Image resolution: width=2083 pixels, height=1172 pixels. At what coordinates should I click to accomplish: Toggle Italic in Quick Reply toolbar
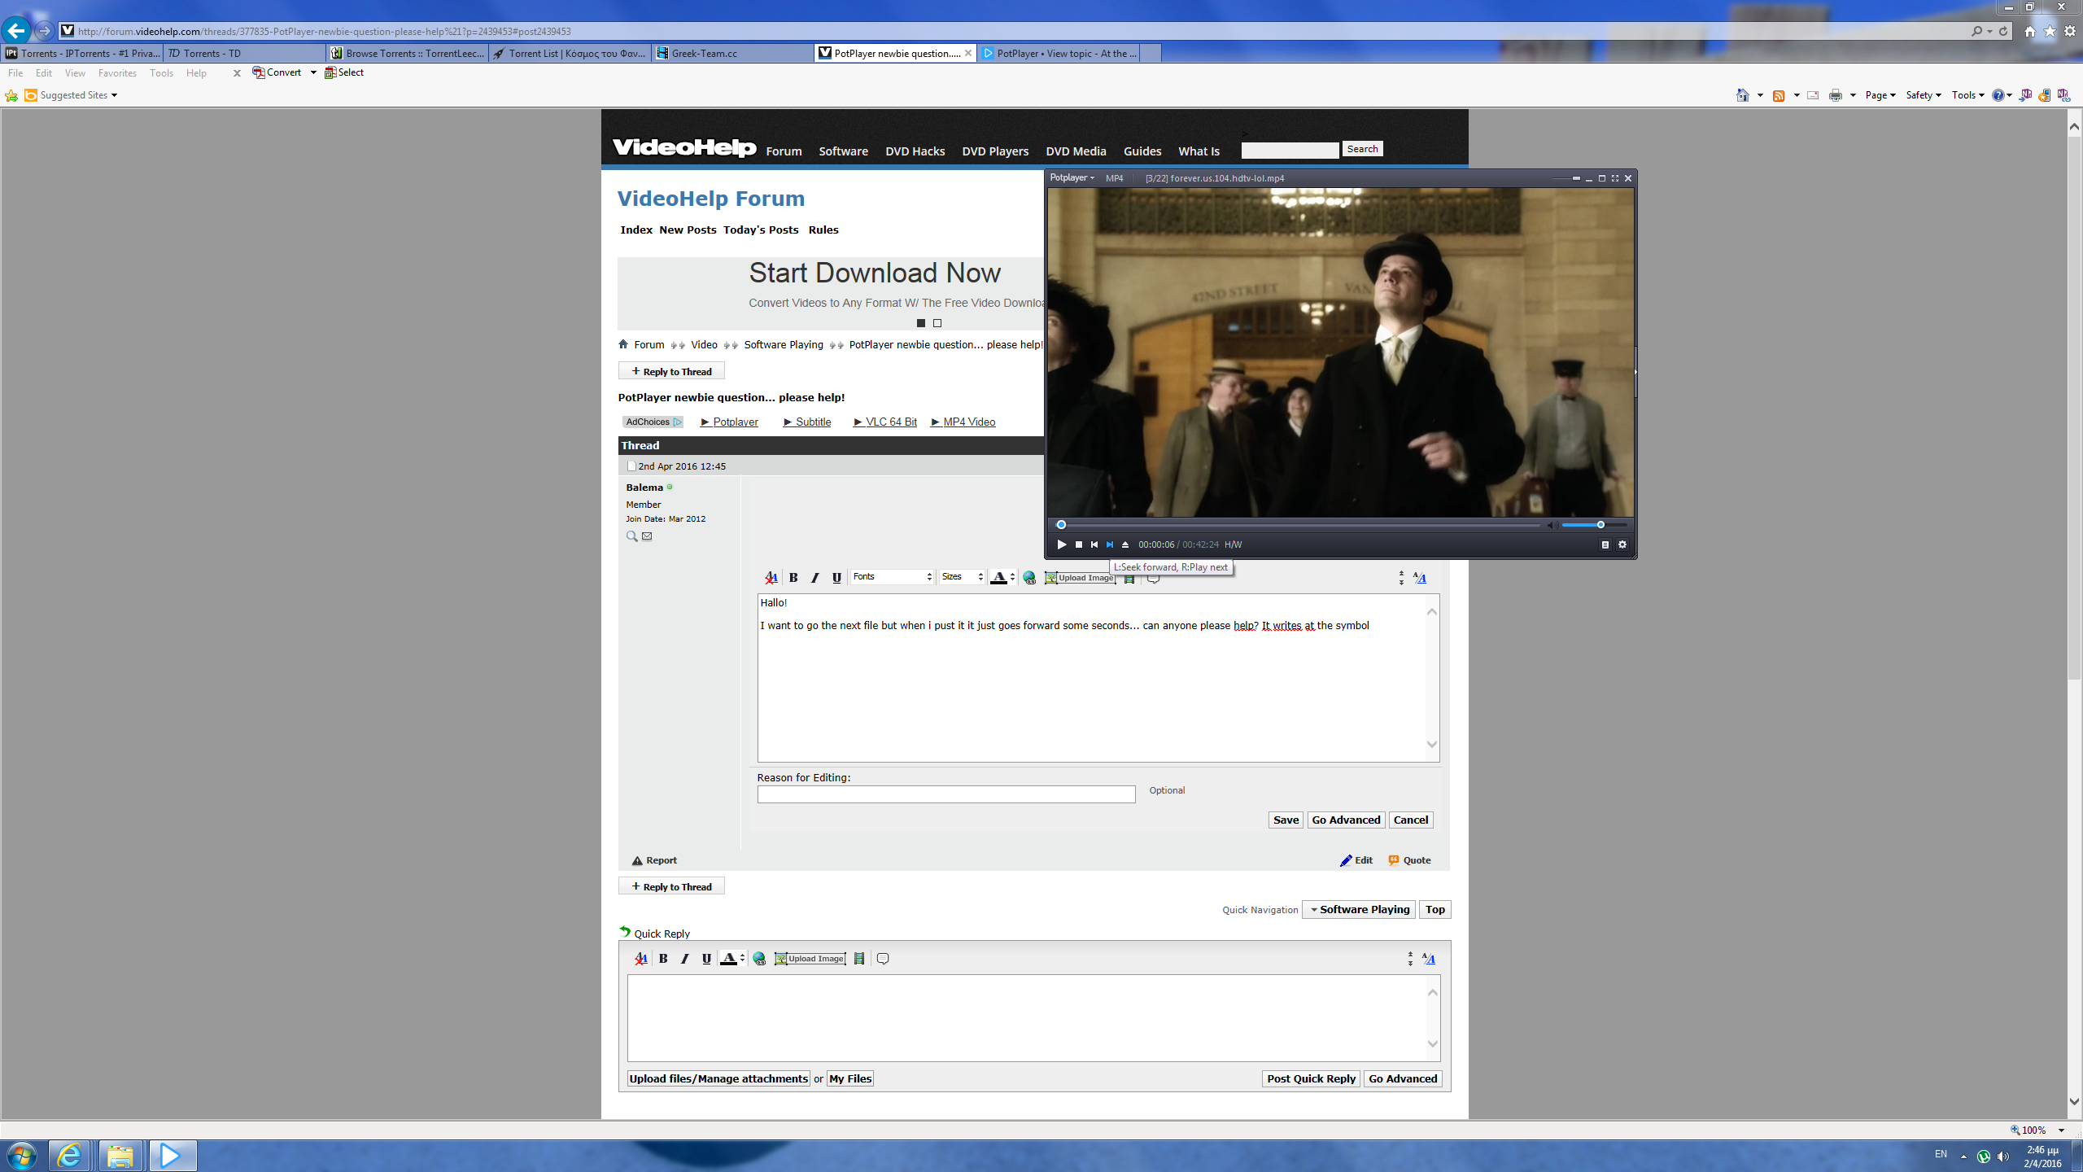(684, 959)
